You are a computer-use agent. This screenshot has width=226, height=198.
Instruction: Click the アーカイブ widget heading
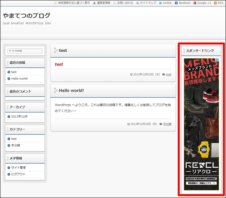tap(17, 107)
